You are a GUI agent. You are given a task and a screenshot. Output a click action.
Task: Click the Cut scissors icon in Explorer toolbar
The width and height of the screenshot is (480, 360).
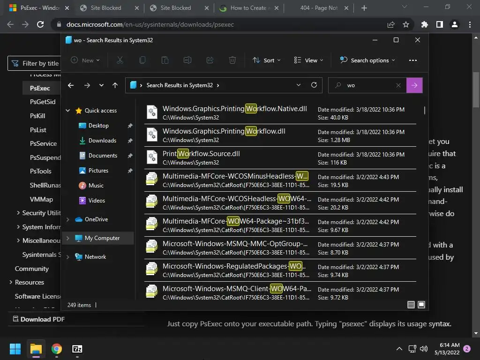pos(120,60)
